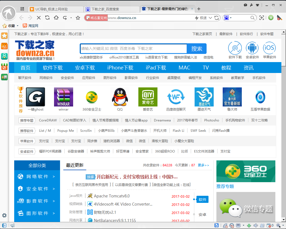Click the 软件下载 disc icon

coord(235,48)
